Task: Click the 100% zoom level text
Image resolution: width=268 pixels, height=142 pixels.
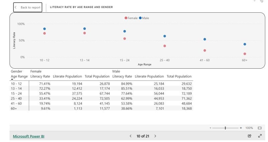Action: tap(249, 128)
